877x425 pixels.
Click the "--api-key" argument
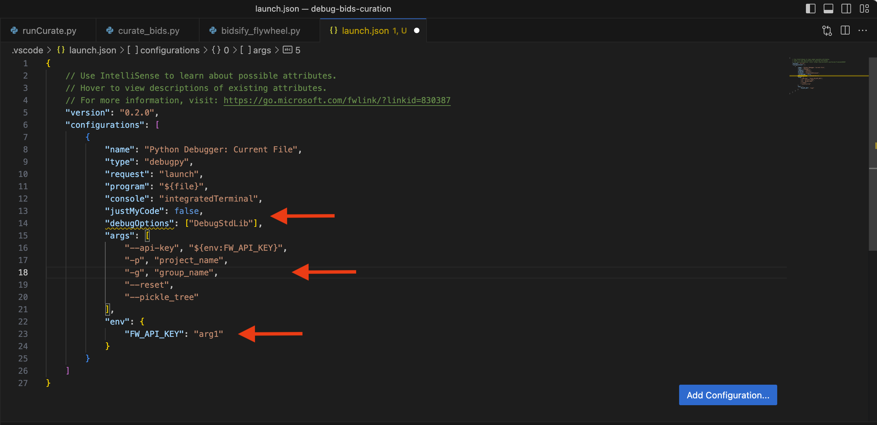pyautogui.click(x=152, y=248)
